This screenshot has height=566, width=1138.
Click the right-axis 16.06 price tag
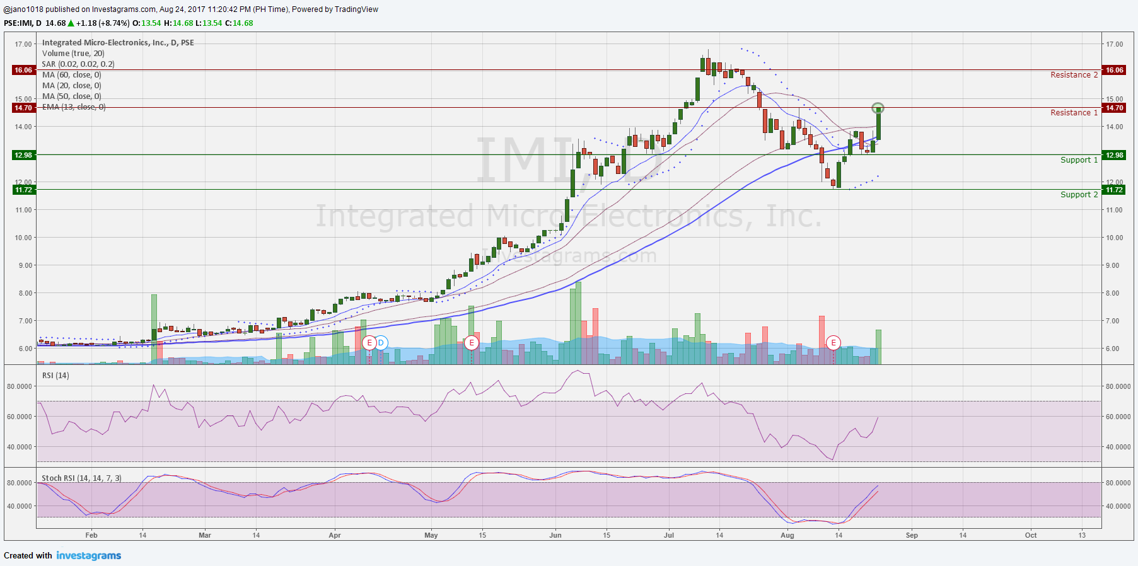point(1114,70)
